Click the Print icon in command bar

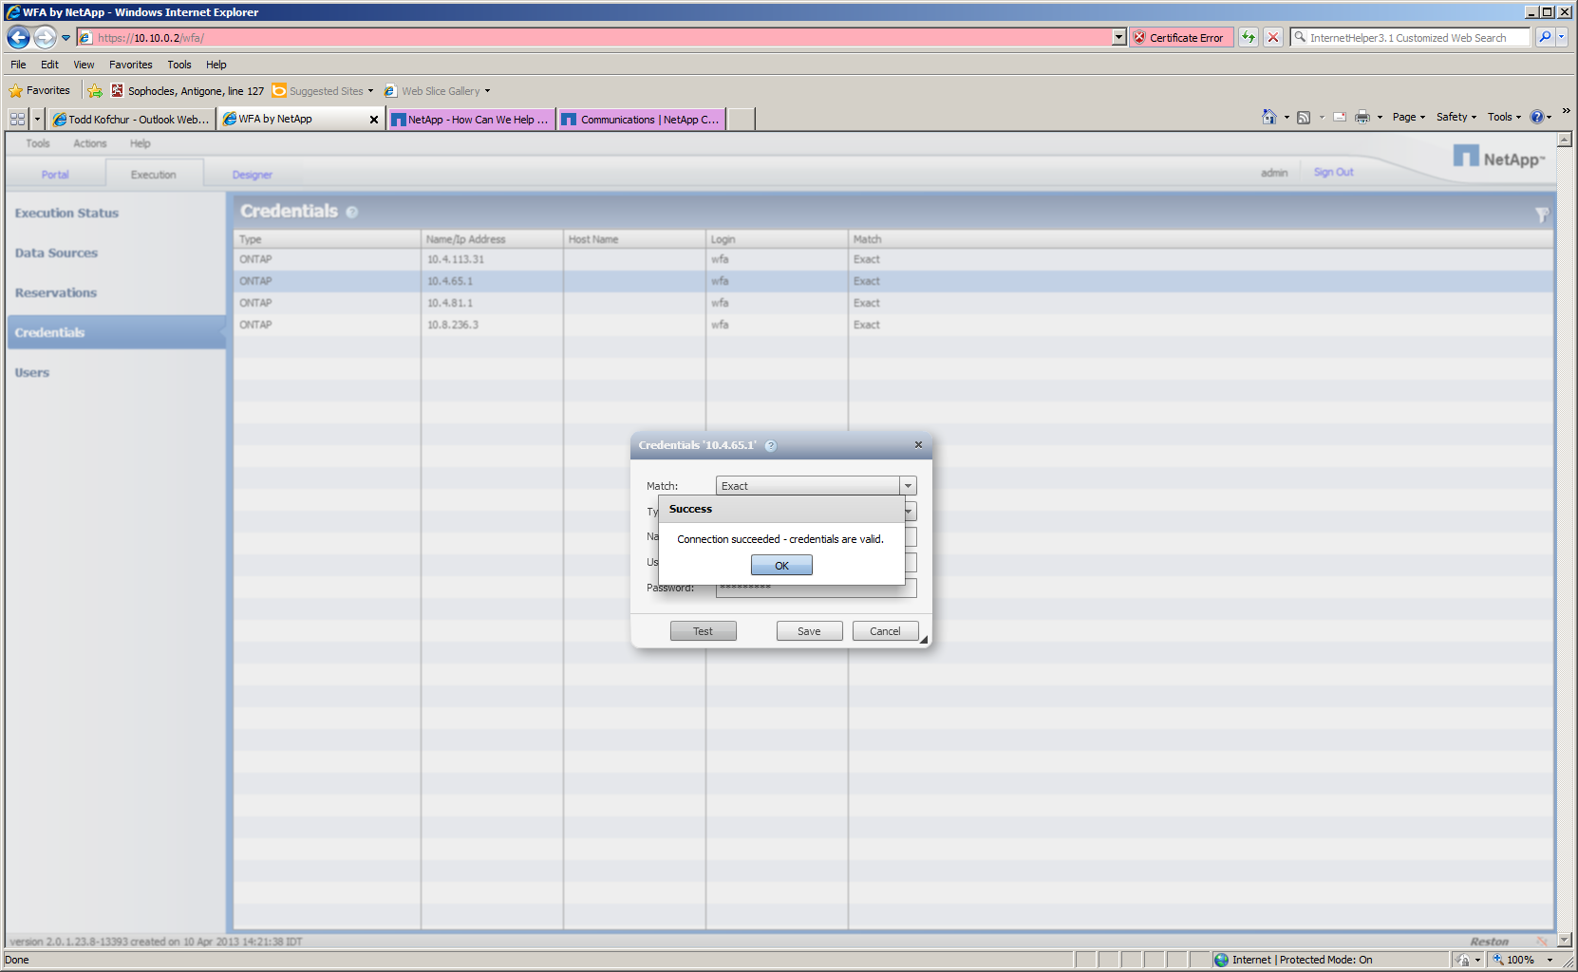pos(1362,118)
